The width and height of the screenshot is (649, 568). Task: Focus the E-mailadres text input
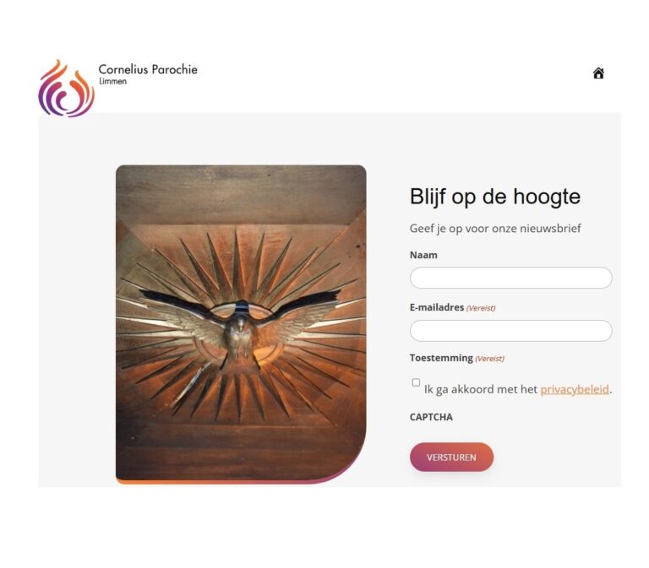pyautogui.click(x=510, y=331)
